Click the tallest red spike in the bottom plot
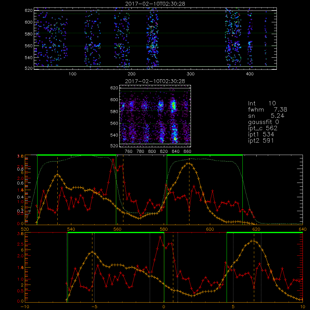The height and width of the screenshot is (310, 310). (160, 237)
